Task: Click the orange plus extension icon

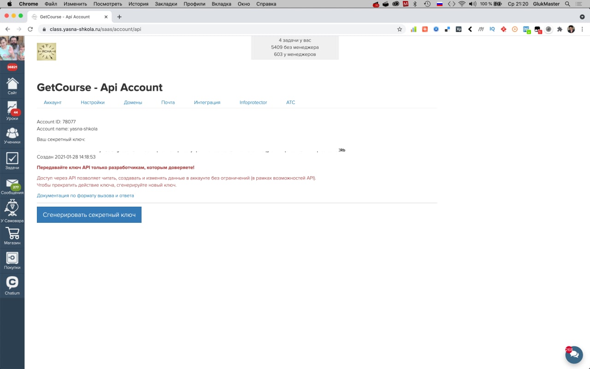Action: pos(425,29)
